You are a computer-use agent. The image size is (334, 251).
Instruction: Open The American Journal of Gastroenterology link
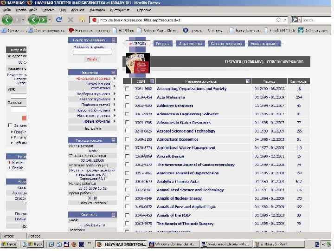pyautogui.click(x=196, y=165)
